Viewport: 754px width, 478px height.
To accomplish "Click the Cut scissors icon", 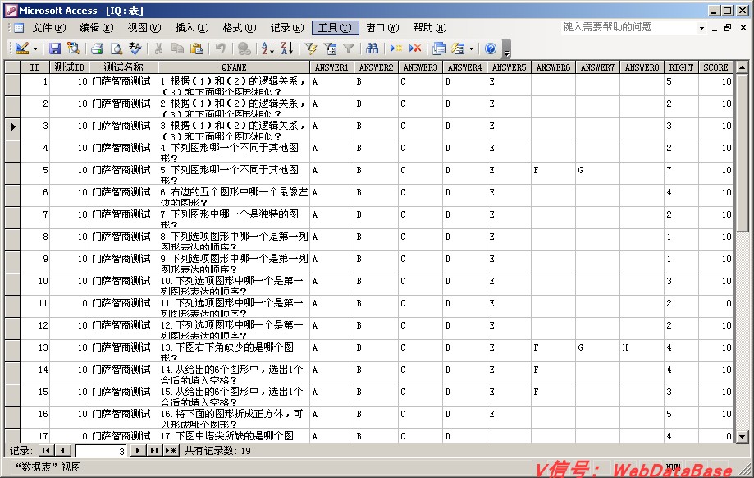I will click(158, 48).
